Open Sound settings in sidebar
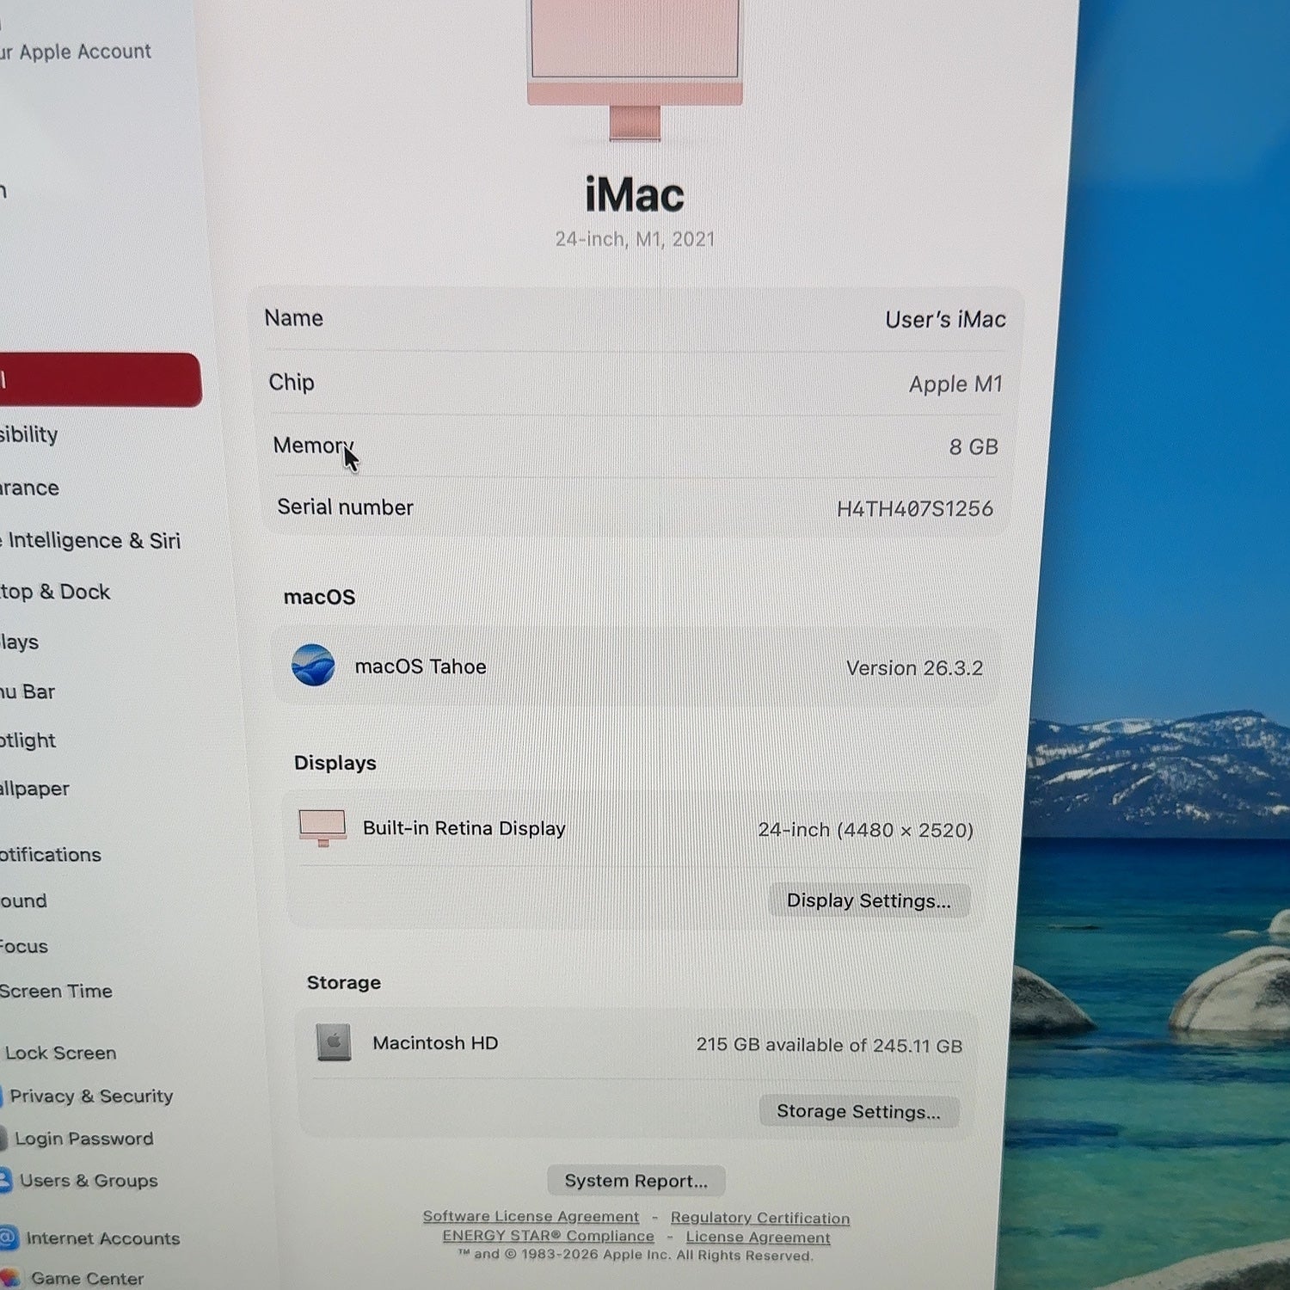The height and width of the screenshot is (1290, 1290). coord(24,900)
